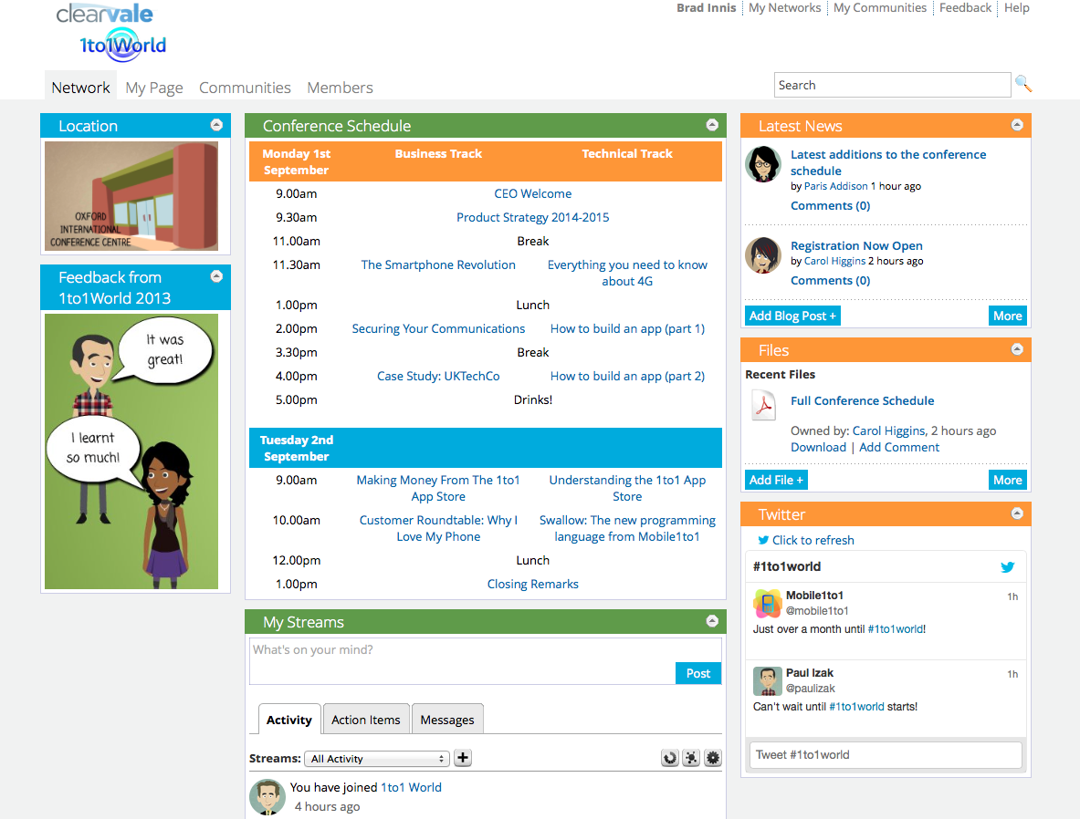This screenshot has width=1080, height=819.
Task: Open Full Conference Schedule file link
Action: pos(863,400)
